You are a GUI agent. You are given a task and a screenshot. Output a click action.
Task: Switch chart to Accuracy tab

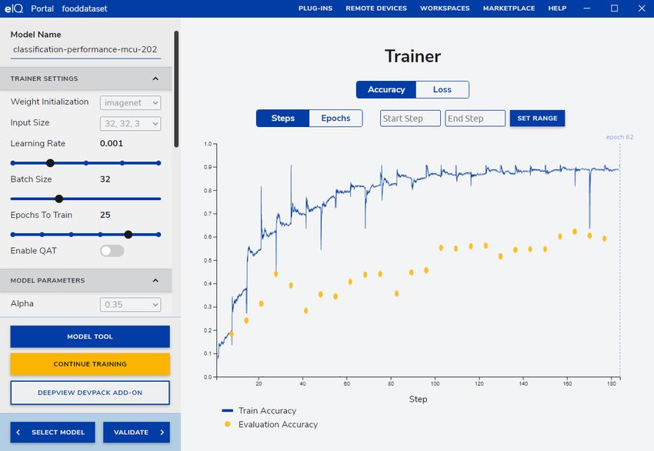[386, 90]
